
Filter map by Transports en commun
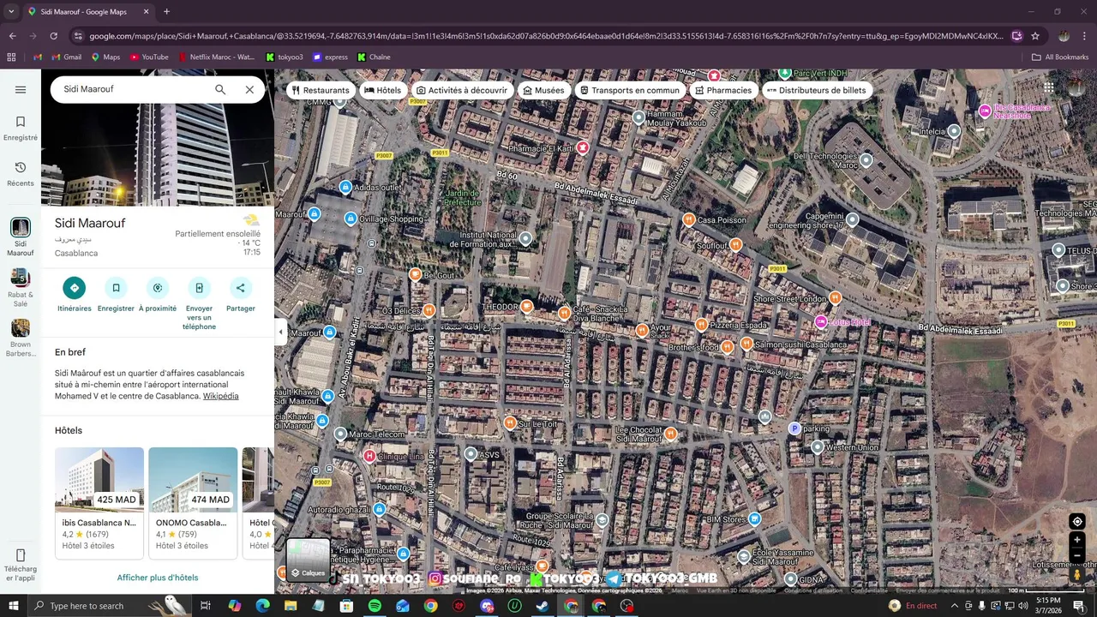(629, 90)
